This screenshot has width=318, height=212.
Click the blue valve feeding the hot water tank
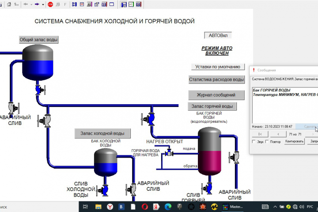point(148,119)
